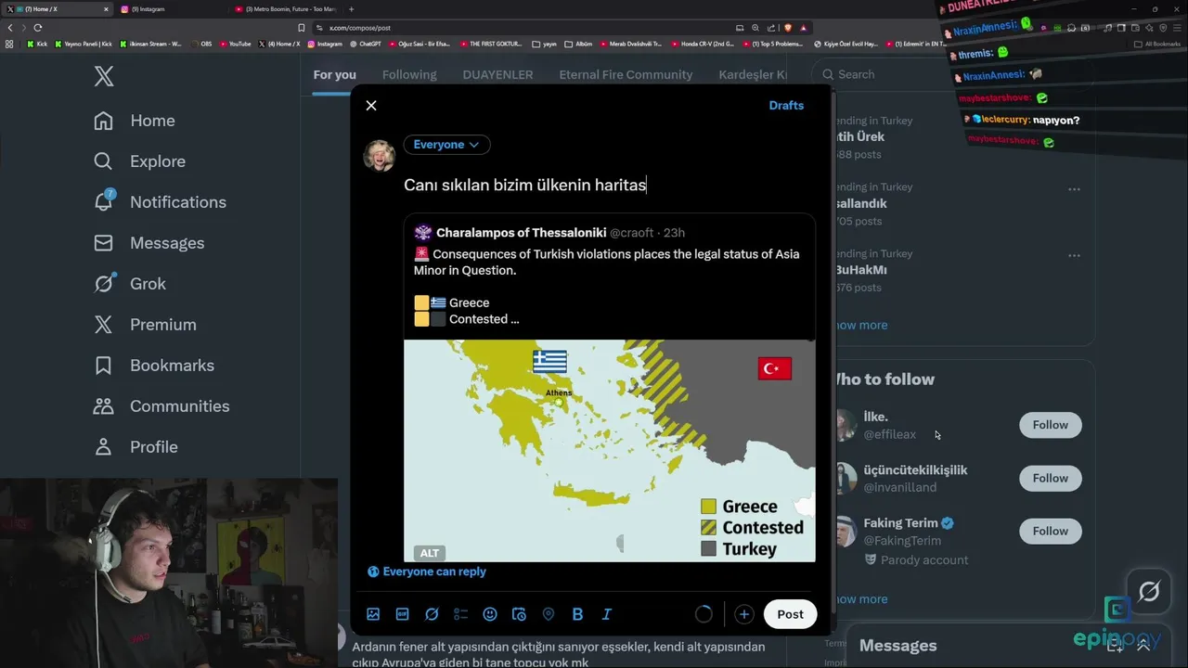This screenshot has width=1188, height=668.
Task: Click Charalampos of Thessaloniki author name
Action: 521,233
